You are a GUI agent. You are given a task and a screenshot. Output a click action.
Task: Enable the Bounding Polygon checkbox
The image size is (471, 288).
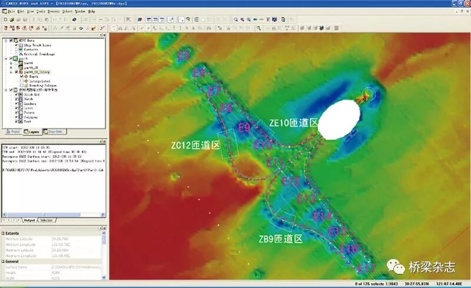pos(22,85)
